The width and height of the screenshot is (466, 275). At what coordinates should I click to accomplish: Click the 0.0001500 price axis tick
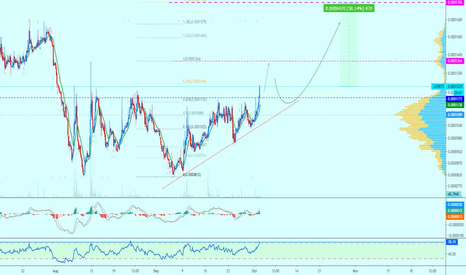click(455, 37)
